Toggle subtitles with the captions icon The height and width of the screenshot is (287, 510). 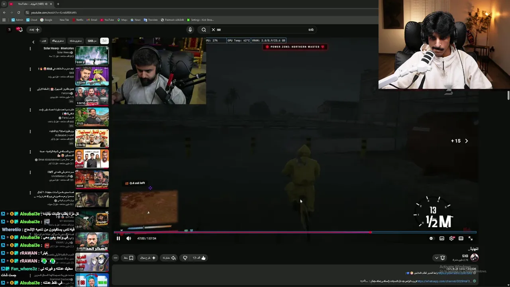coord(442,238)
